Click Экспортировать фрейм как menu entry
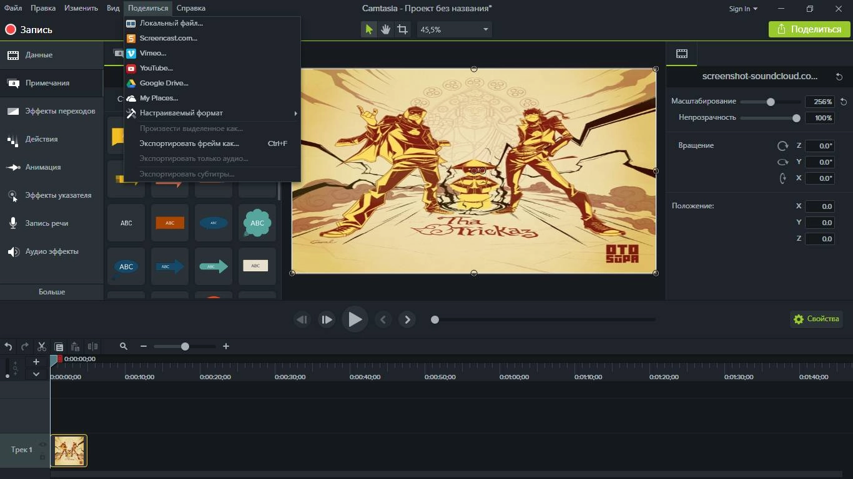This screenshot has height=479, width=853. [x=212, y=143]
